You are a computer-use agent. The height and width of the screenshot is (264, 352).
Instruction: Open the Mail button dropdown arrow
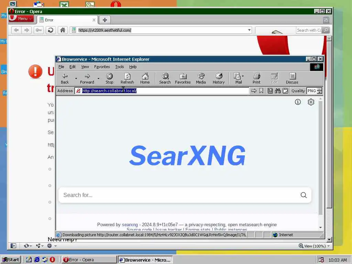click(243, 76)
